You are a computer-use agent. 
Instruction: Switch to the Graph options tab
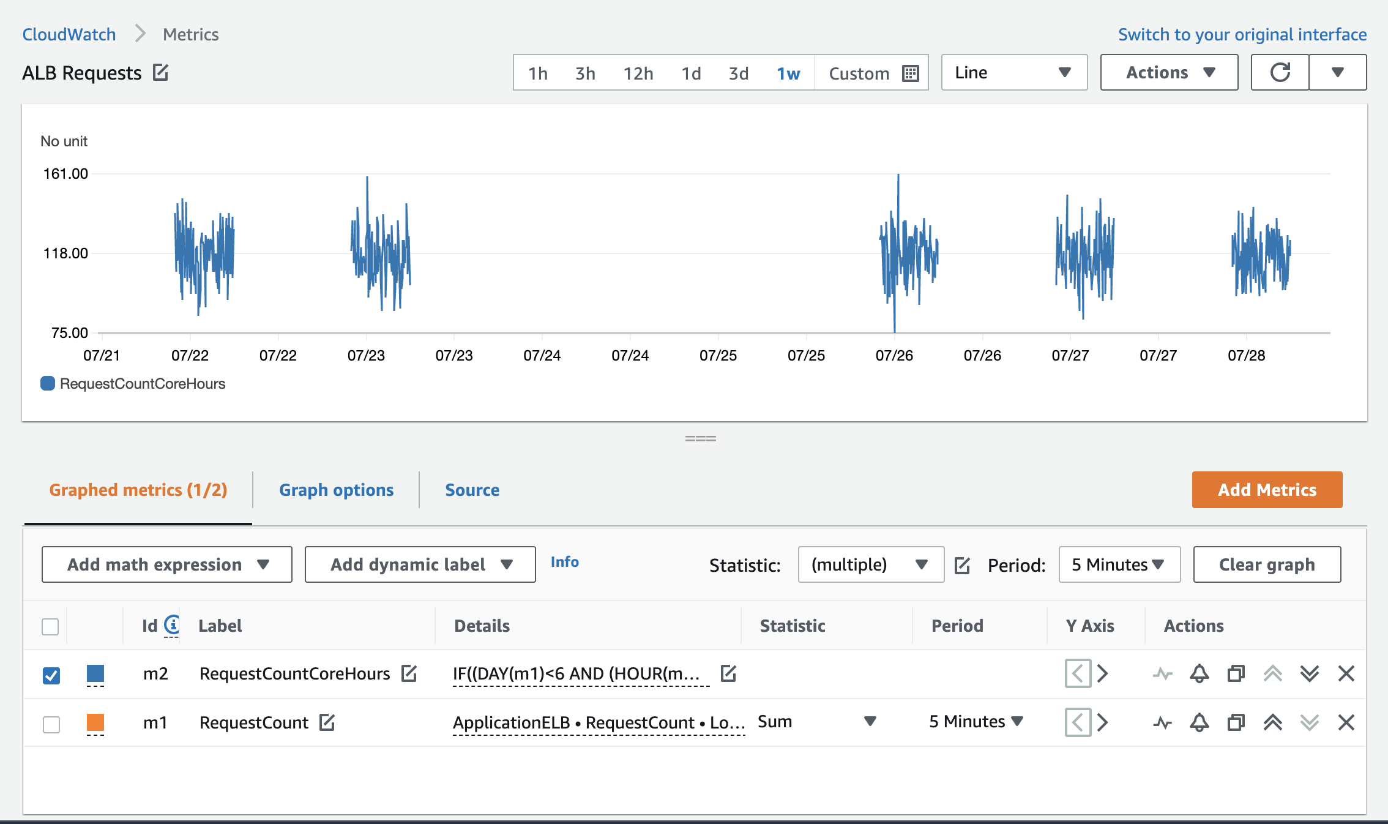336,490
